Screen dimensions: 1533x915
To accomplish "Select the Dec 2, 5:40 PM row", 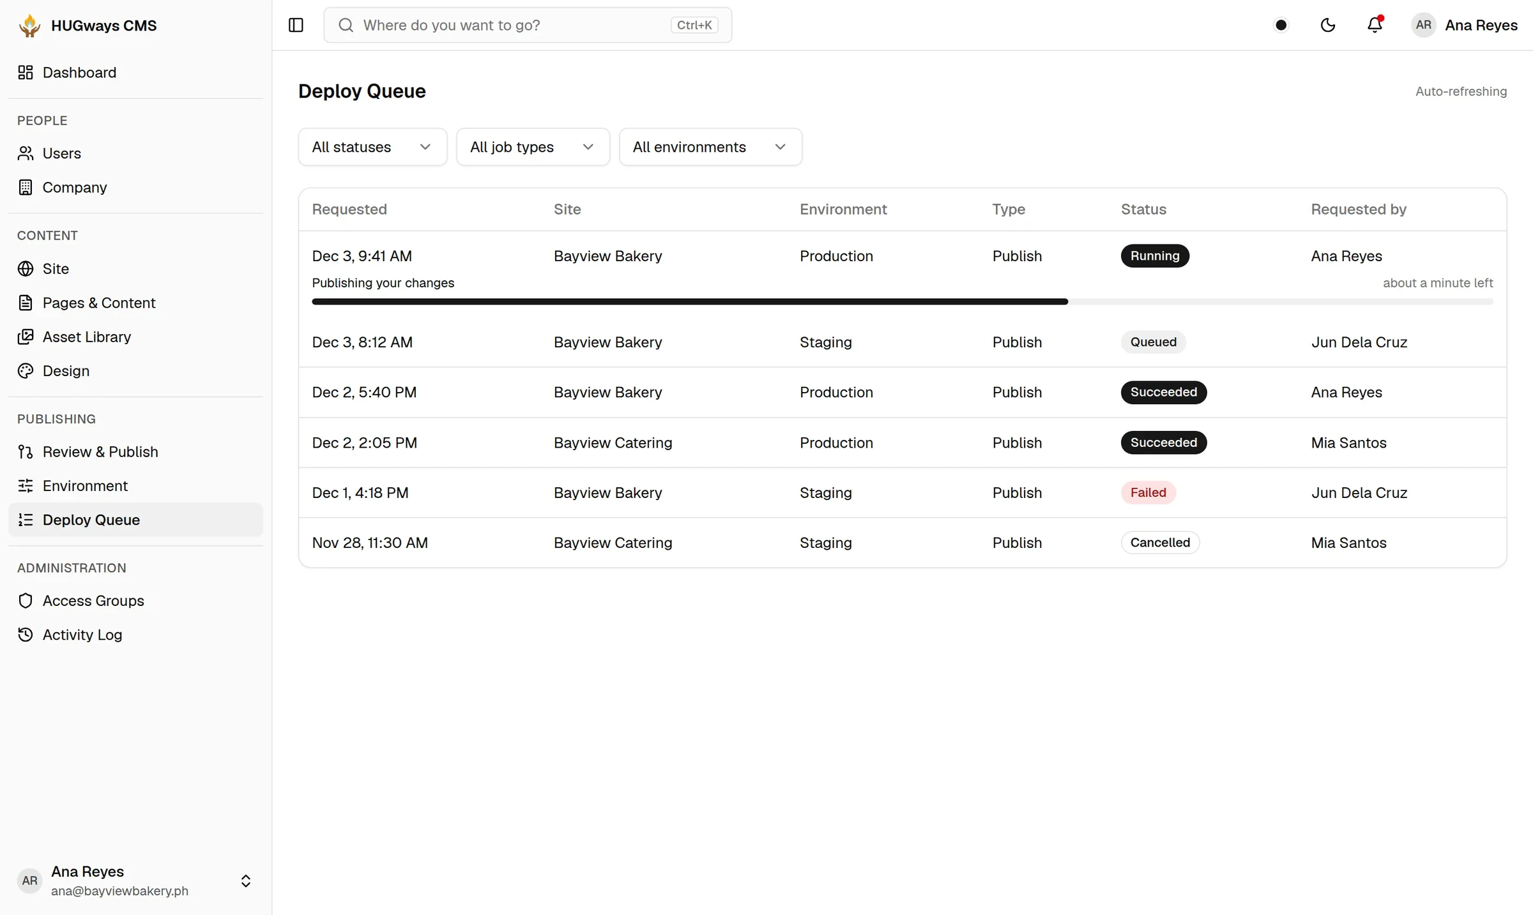I will point(902,392).
